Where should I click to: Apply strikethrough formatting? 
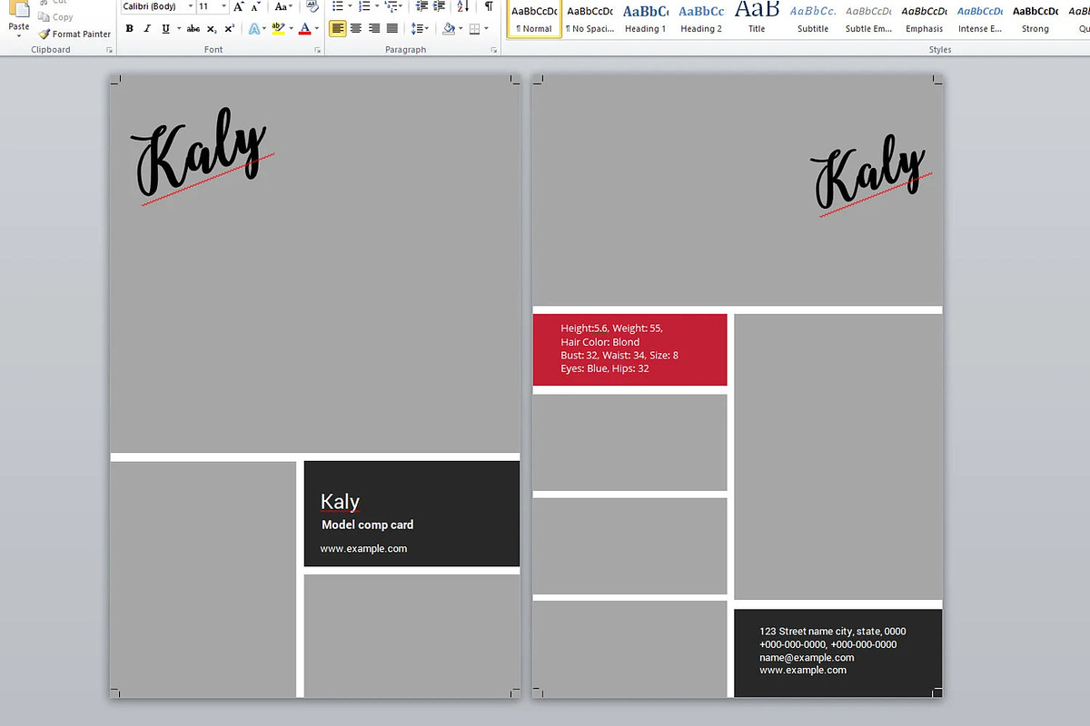click(x=193, y=29)
